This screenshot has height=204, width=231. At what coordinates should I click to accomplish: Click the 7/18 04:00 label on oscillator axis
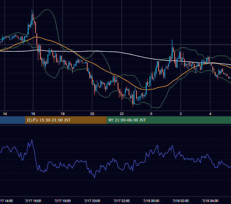(x=210, y=201)
